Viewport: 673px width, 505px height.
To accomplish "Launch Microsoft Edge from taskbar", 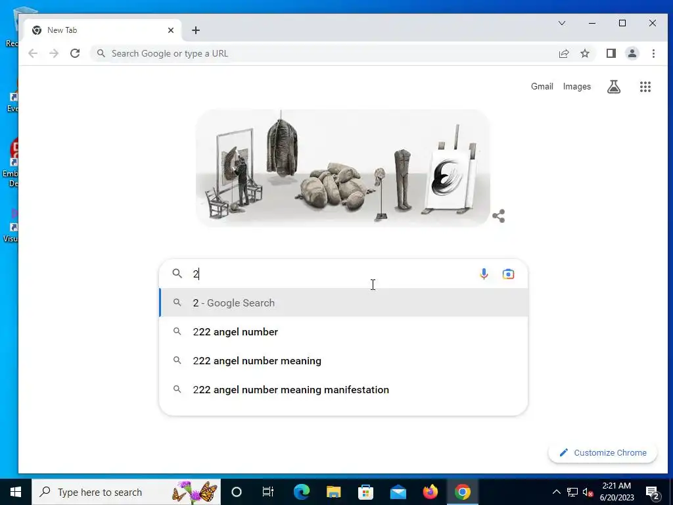I will point(301,492).
